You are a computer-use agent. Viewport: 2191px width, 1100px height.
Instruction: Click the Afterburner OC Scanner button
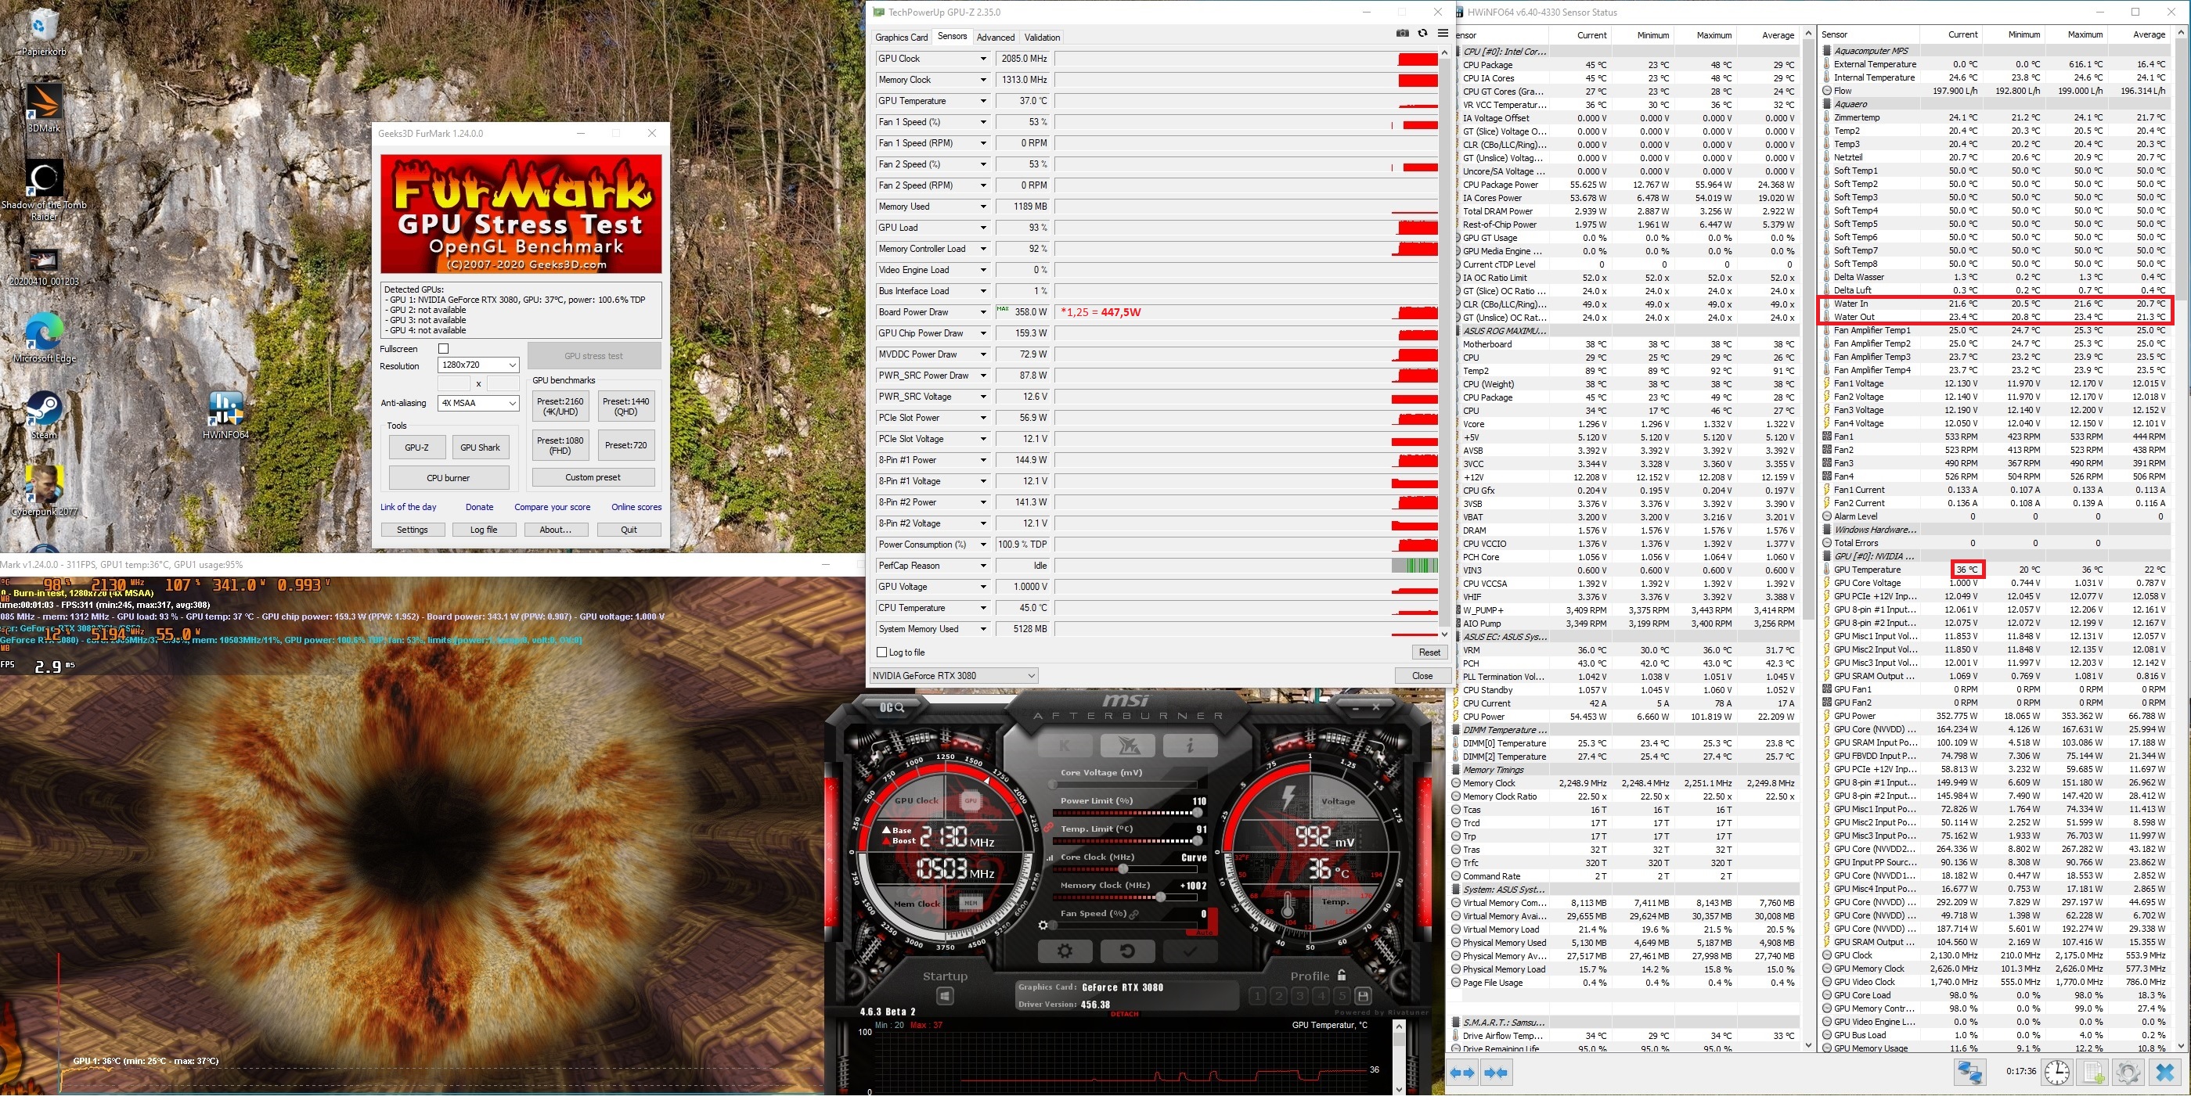tap(892, 707)
